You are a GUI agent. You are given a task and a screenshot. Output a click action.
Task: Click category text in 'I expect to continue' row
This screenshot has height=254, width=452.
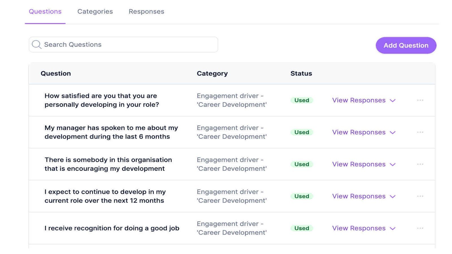point(232,196)
